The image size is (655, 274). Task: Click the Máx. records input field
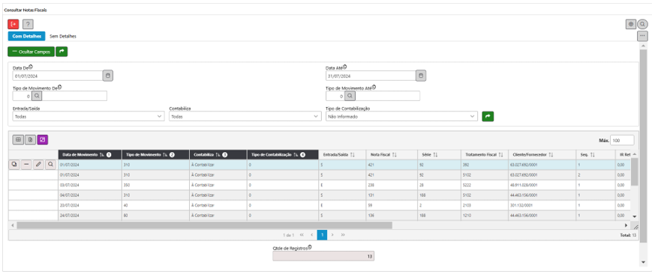point(622,141)
